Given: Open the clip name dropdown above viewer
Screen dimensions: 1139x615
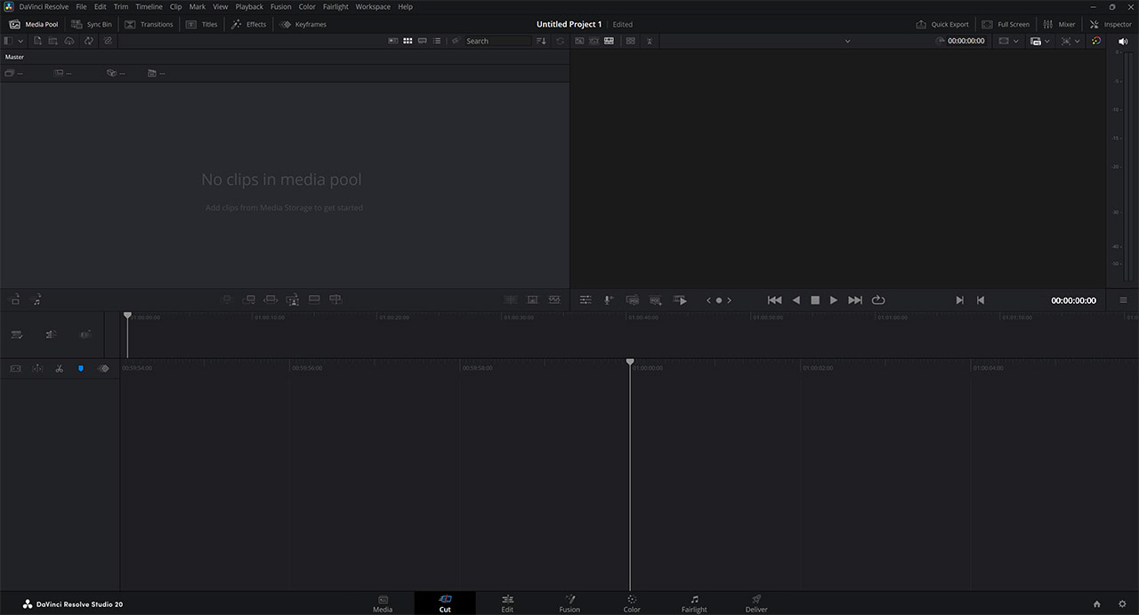Looking at the screenshot, I should point(847,41).
